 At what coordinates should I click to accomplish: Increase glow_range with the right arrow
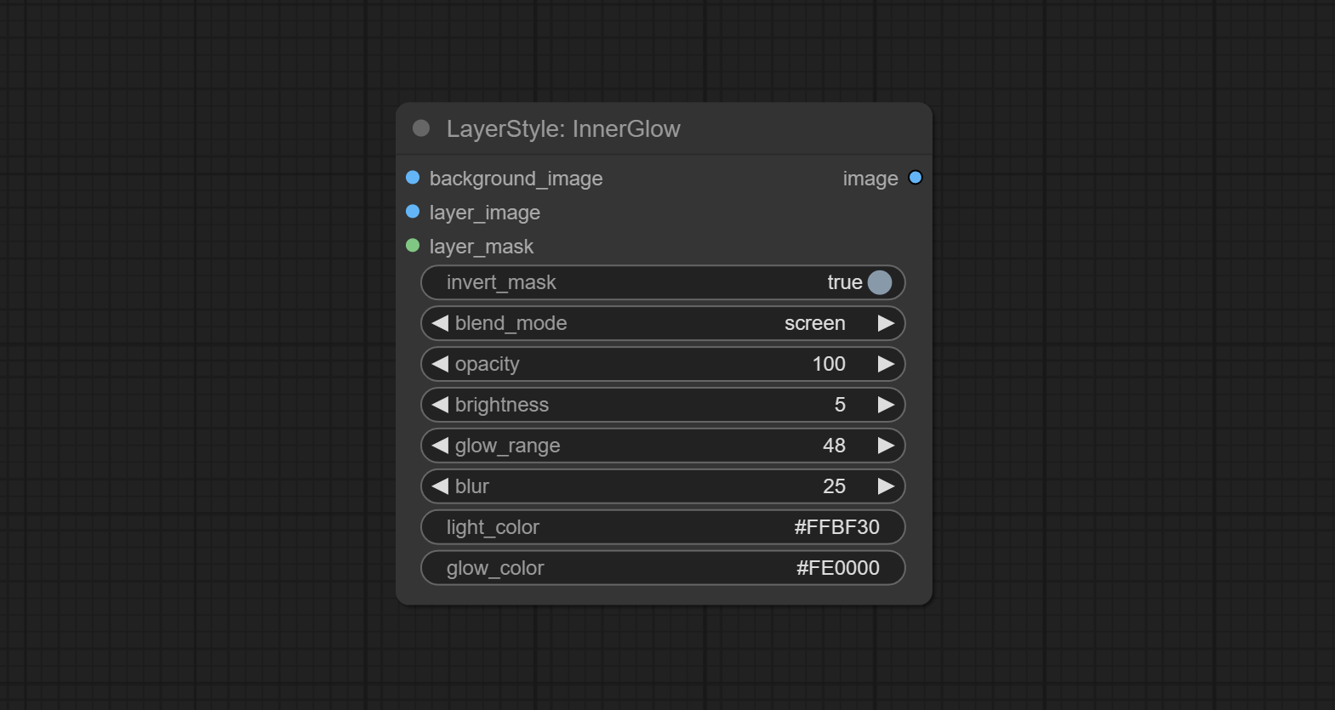886,446
